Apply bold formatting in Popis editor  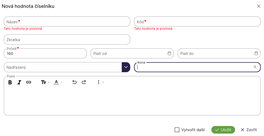coord(10,82)
